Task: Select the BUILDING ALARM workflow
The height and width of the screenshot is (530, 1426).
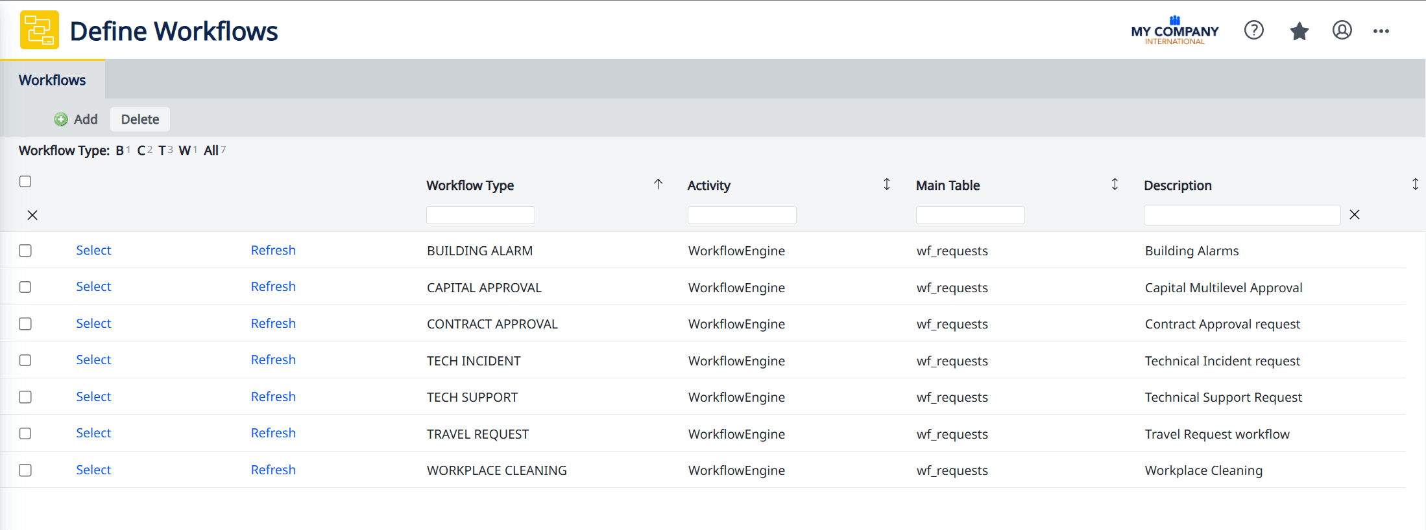Action: click(93, 250)
